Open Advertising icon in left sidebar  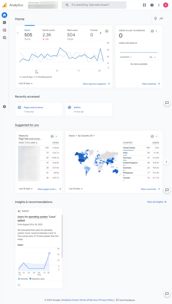pyautogui.click(x=4, y=38)
